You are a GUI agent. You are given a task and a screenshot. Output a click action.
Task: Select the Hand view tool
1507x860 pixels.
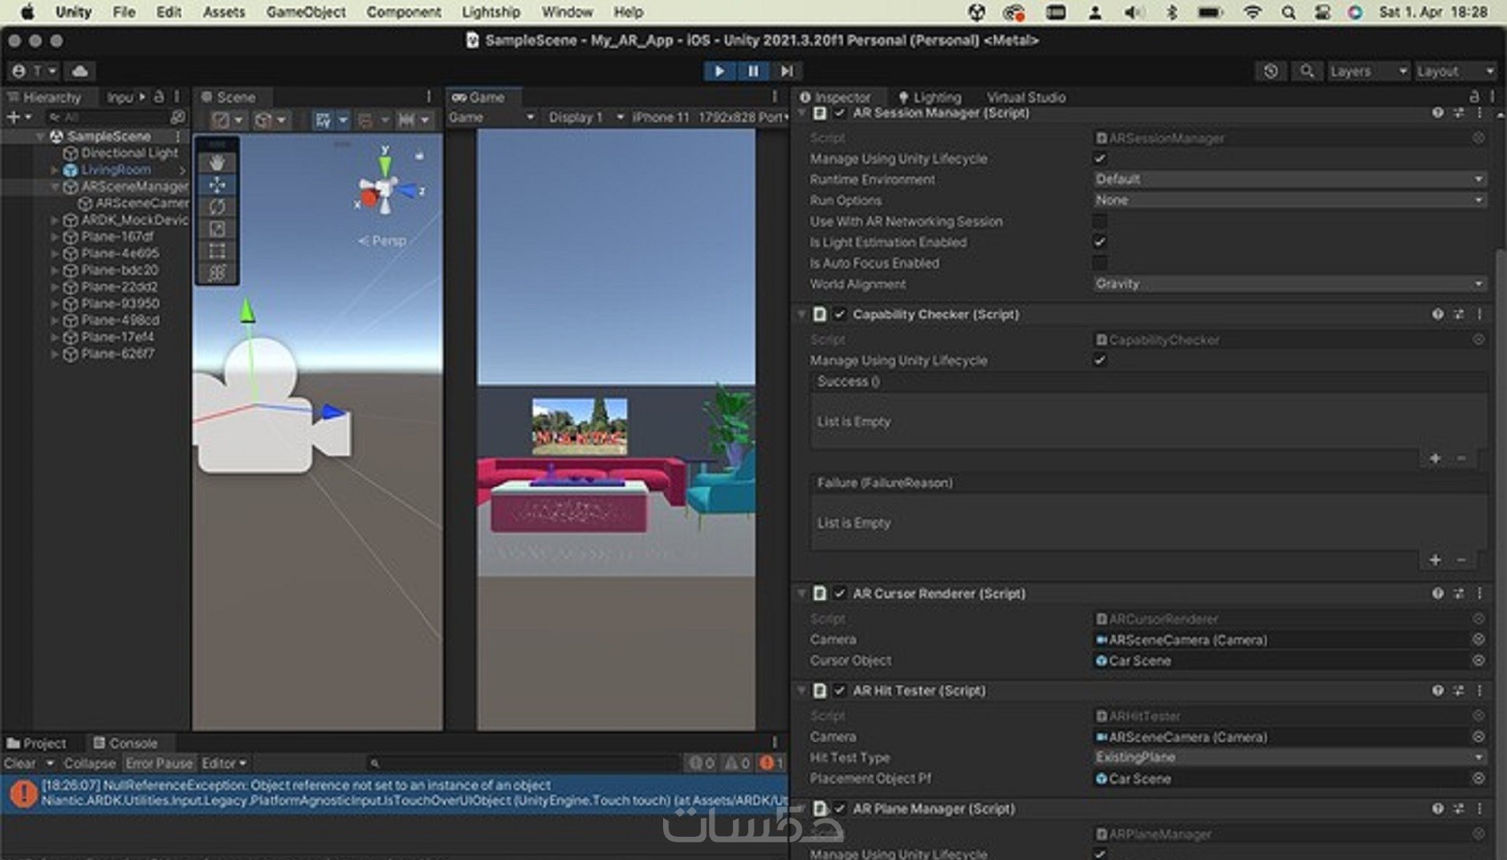(217, 163)
